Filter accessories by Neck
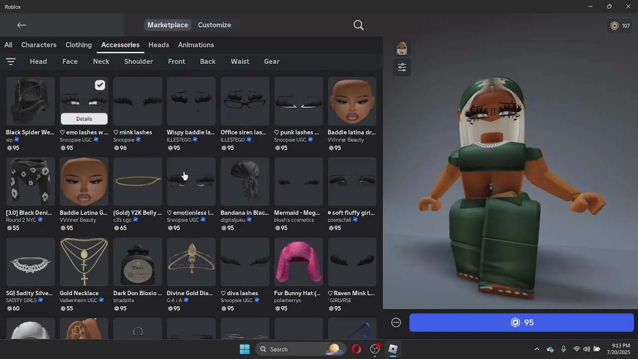Screen dimensions: 638x359 coord(101,61)
